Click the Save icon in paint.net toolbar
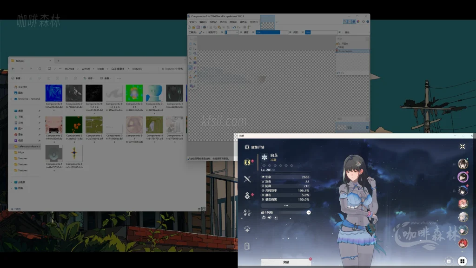This screenshot has width=476, height=268. pyautogui.click(x=198, y=27)
